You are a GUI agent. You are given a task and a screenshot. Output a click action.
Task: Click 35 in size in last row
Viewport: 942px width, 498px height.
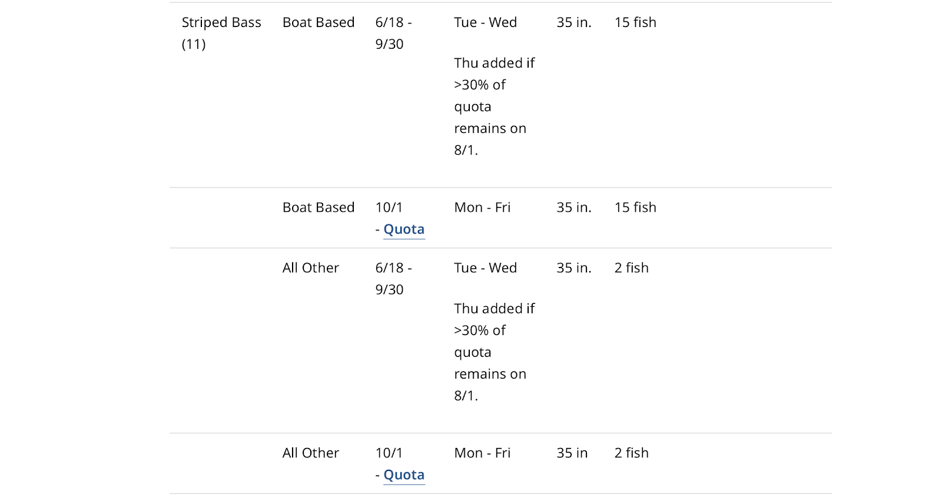(x=572, y=453)
